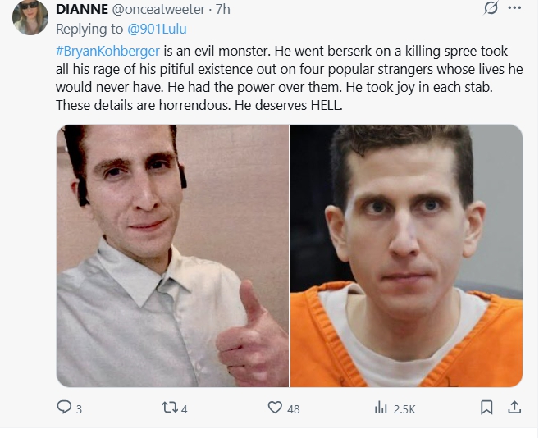Click the reply speech bubble icon

pyautogui.click(x=64, y=407)
